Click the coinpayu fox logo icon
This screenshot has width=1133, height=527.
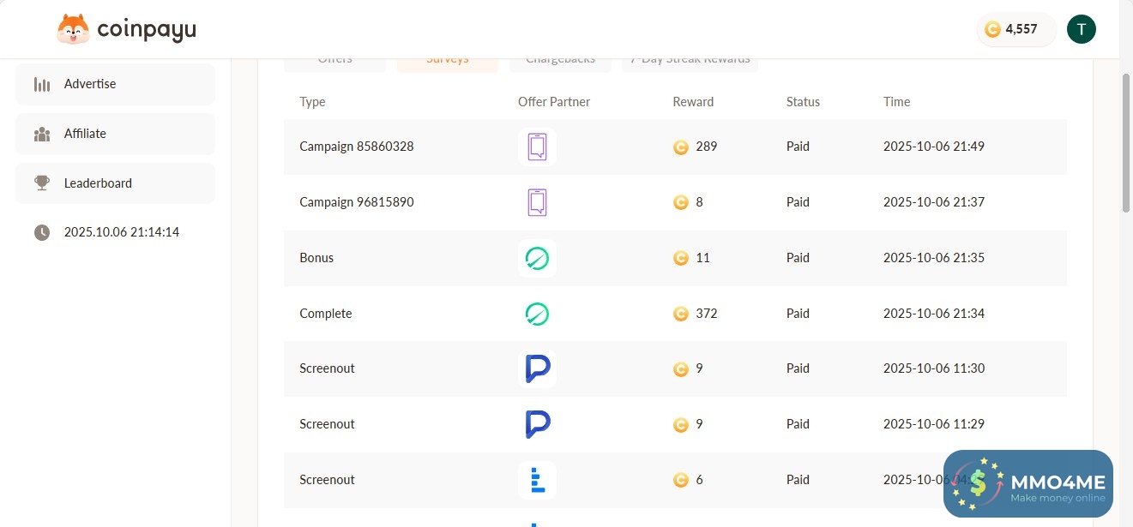pos(73,30)
